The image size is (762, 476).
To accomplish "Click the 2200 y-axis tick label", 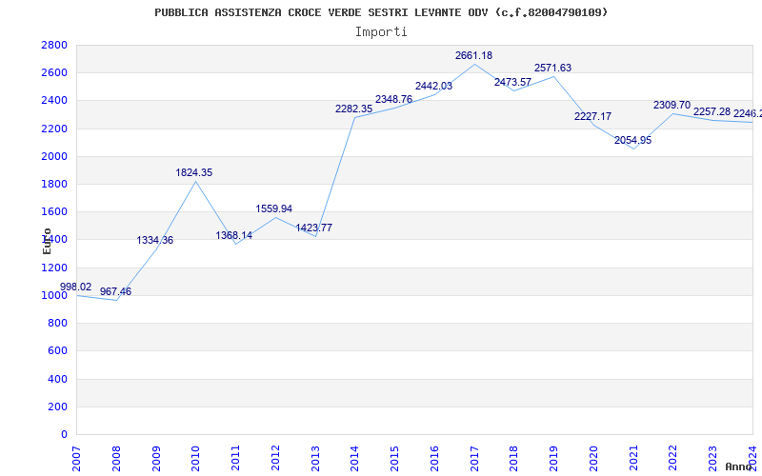I will click(x=54, y=129).
